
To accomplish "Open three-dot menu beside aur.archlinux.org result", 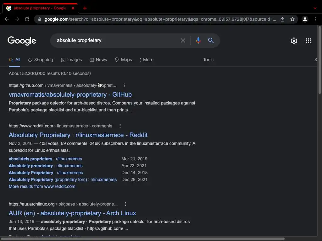I will click(x=125, y=204).
